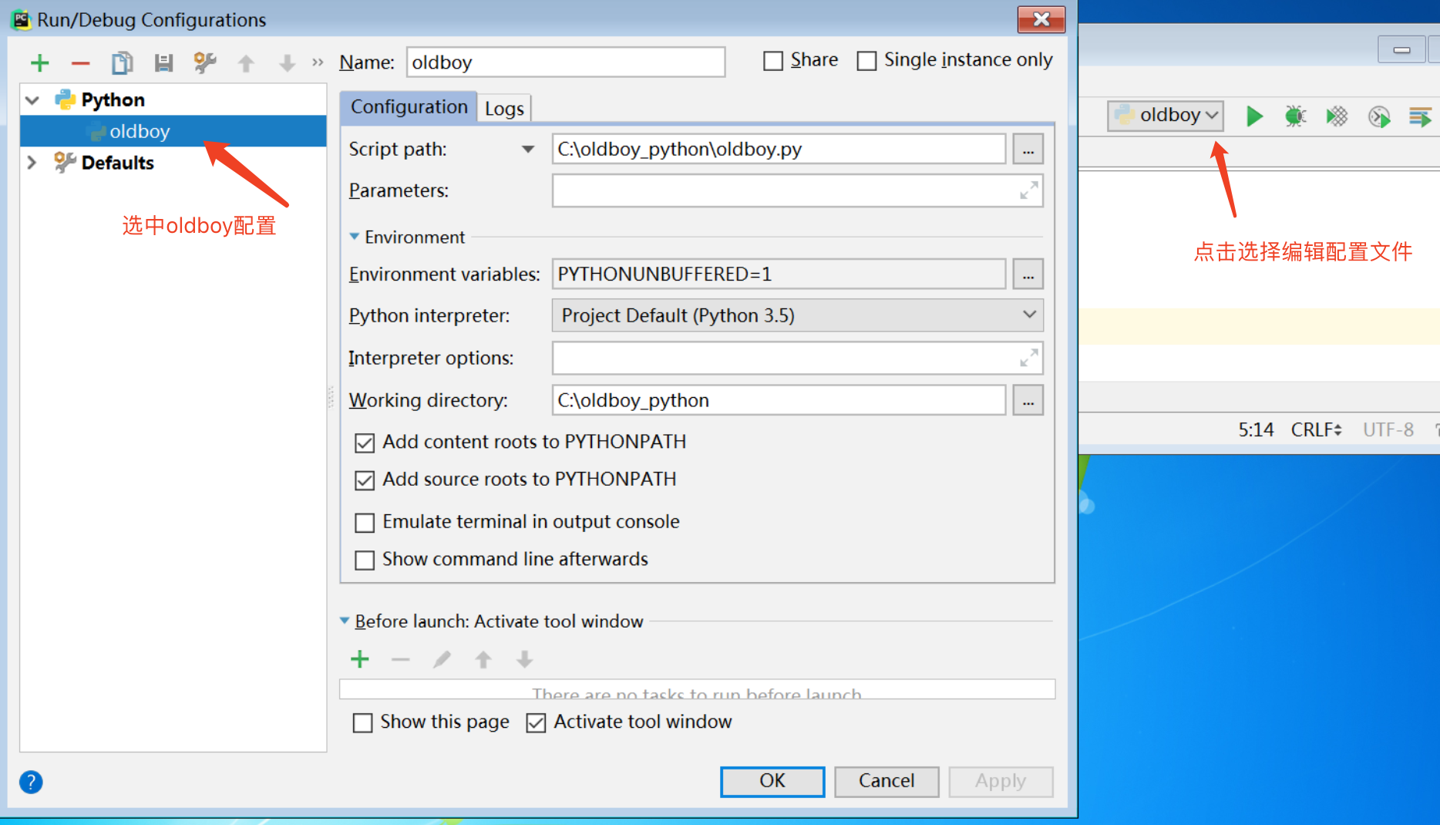
Task: Enable the Share checkbox
Action: tap(773, 61)
